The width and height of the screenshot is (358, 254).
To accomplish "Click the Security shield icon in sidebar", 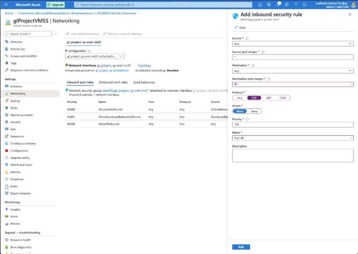I will point(7,122).
